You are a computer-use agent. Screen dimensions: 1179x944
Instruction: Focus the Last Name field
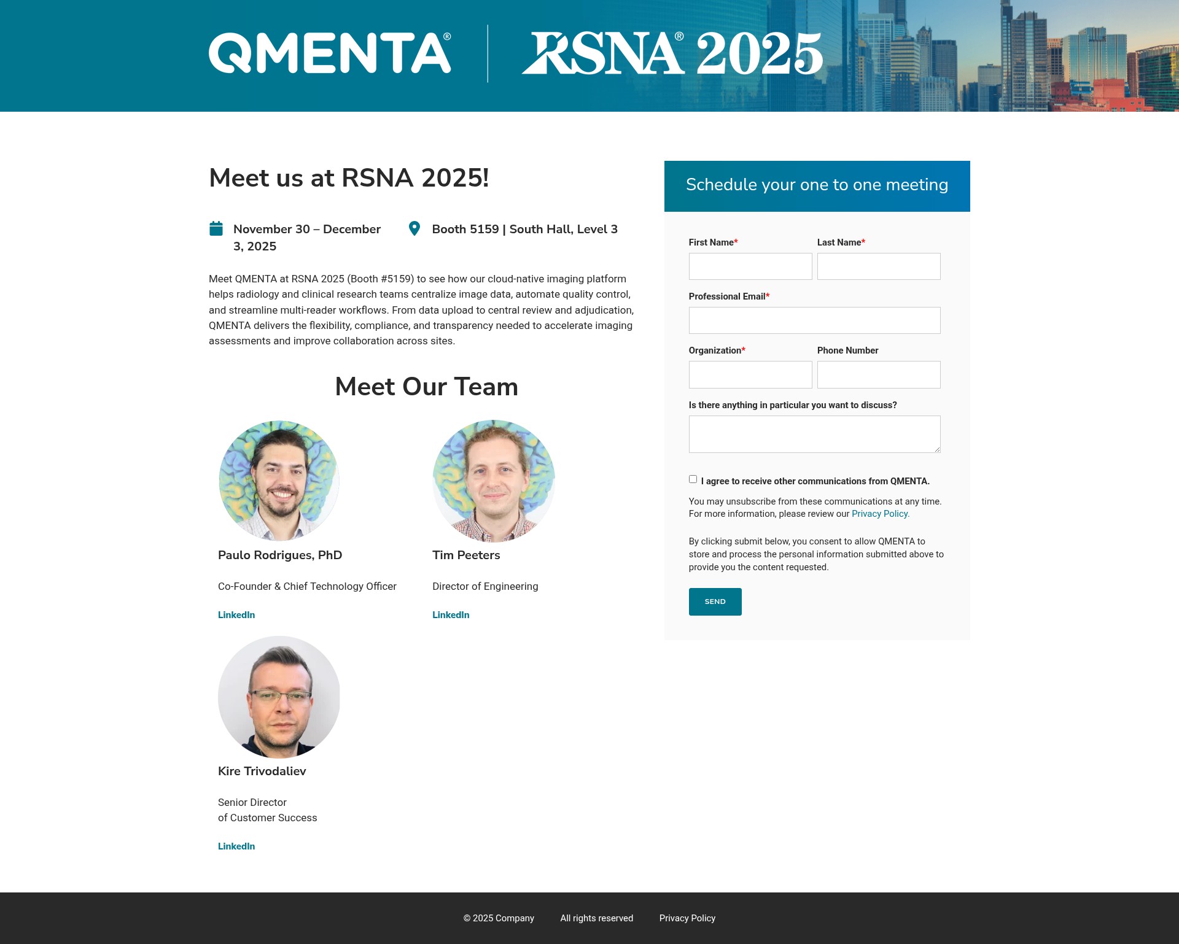(879, 266)
